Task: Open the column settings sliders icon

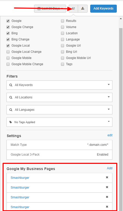Action: [x=73, y=9]
